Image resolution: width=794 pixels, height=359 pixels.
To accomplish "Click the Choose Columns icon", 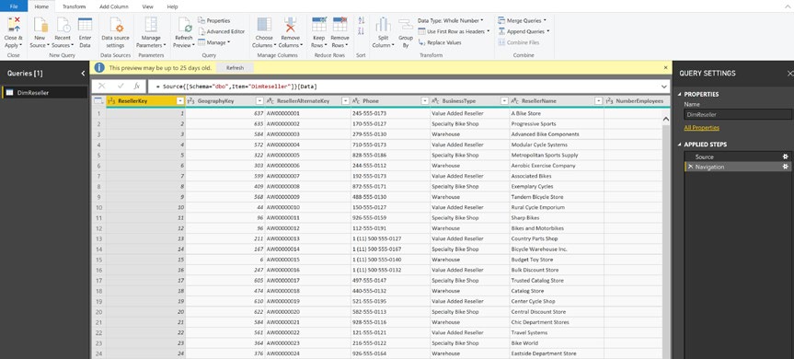I will click(264, 25).
